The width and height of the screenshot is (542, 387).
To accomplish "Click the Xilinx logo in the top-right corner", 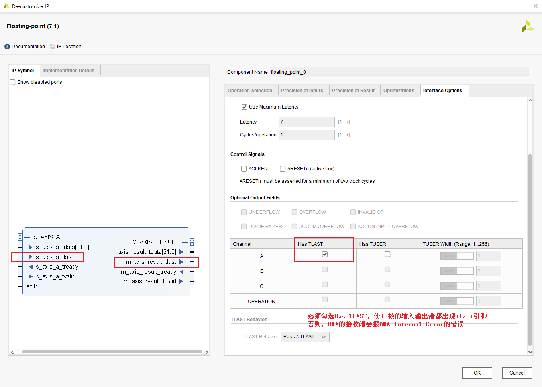I will [x=528, y=26].
